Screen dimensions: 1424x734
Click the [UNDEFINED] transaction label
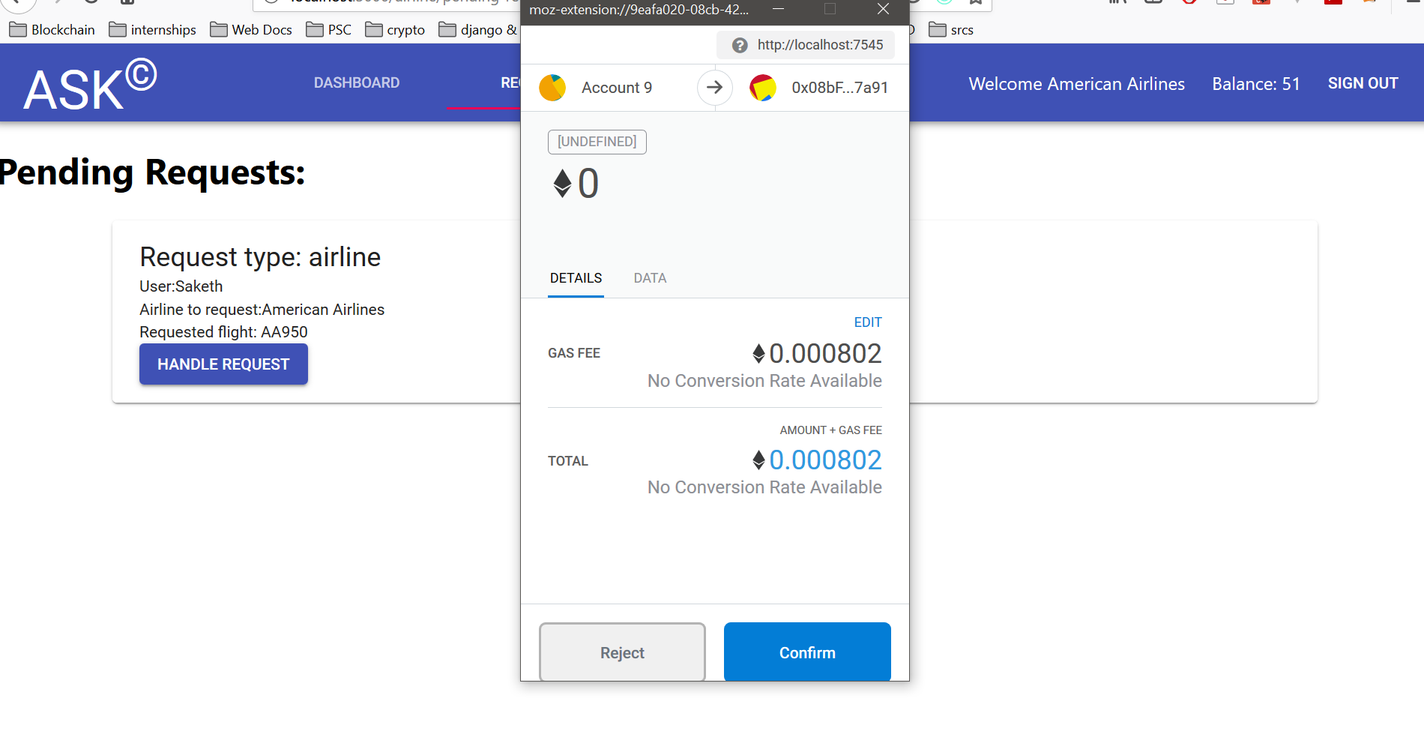pyautogui.click(x=597, y=142)
